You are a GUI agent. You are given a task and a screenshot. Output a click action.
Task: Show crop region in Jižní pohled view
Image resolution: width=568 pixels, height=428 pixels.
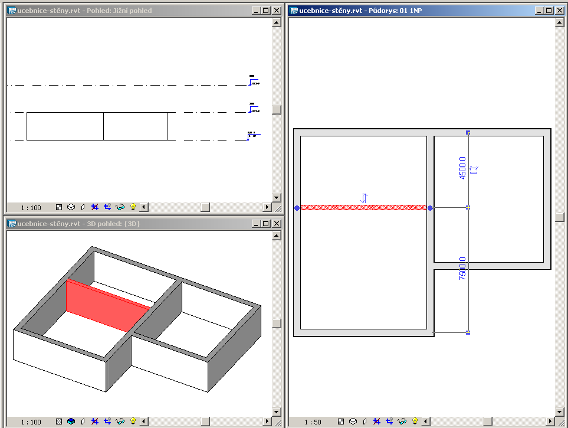[x=107, y=207]
